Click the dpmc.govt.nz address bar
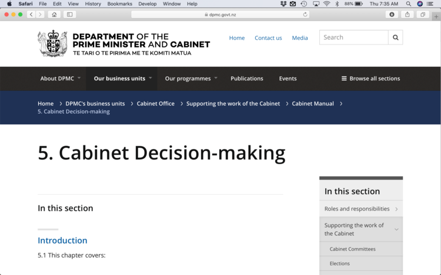The width and height of the screenshot is (441, 275). click(220, 15)
